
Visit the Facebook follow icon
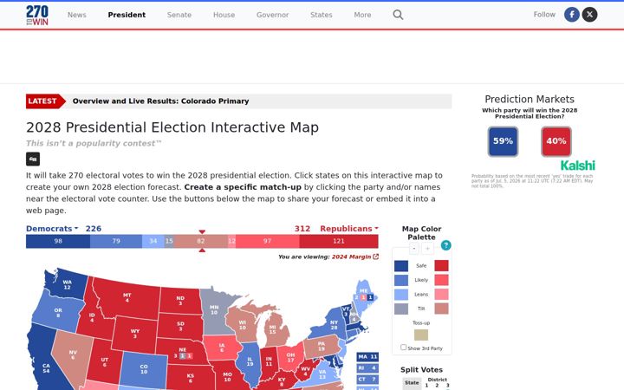[571, 15]
